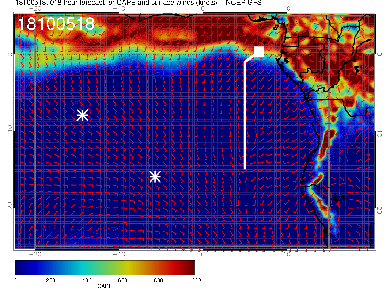
Task: Click the 1000 tick label on the colorbar
Action: pyautogui.click(x=194, y=280)
